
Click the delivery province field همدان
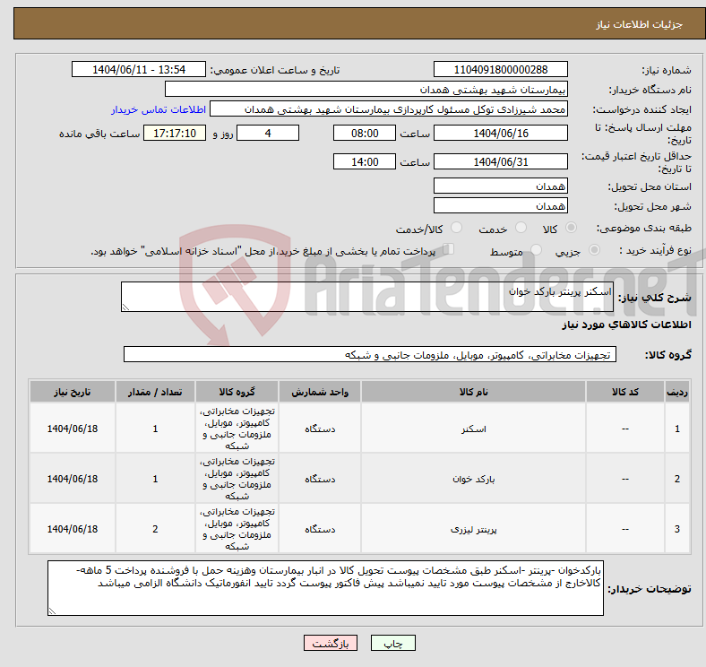[500, 186]
